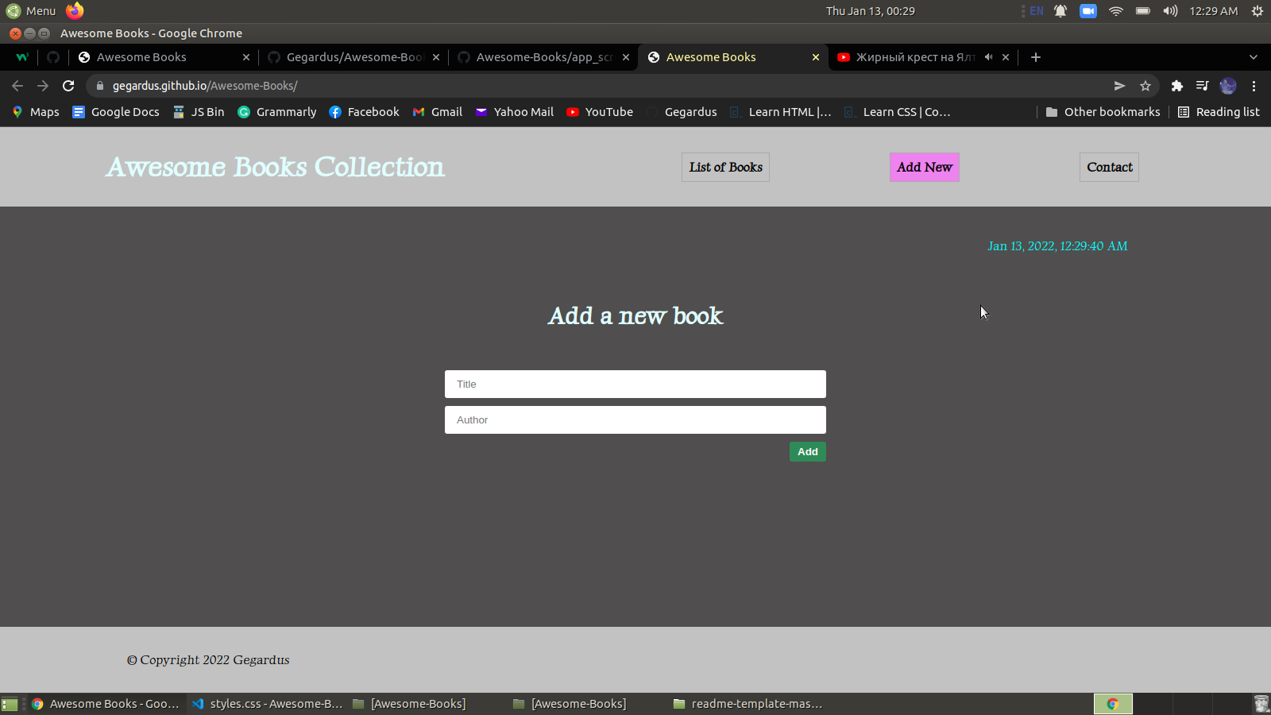Open the Wi-Fi network indicator
The height and width of the screenshot is (715, 1271).
[x=1116, y=11]
